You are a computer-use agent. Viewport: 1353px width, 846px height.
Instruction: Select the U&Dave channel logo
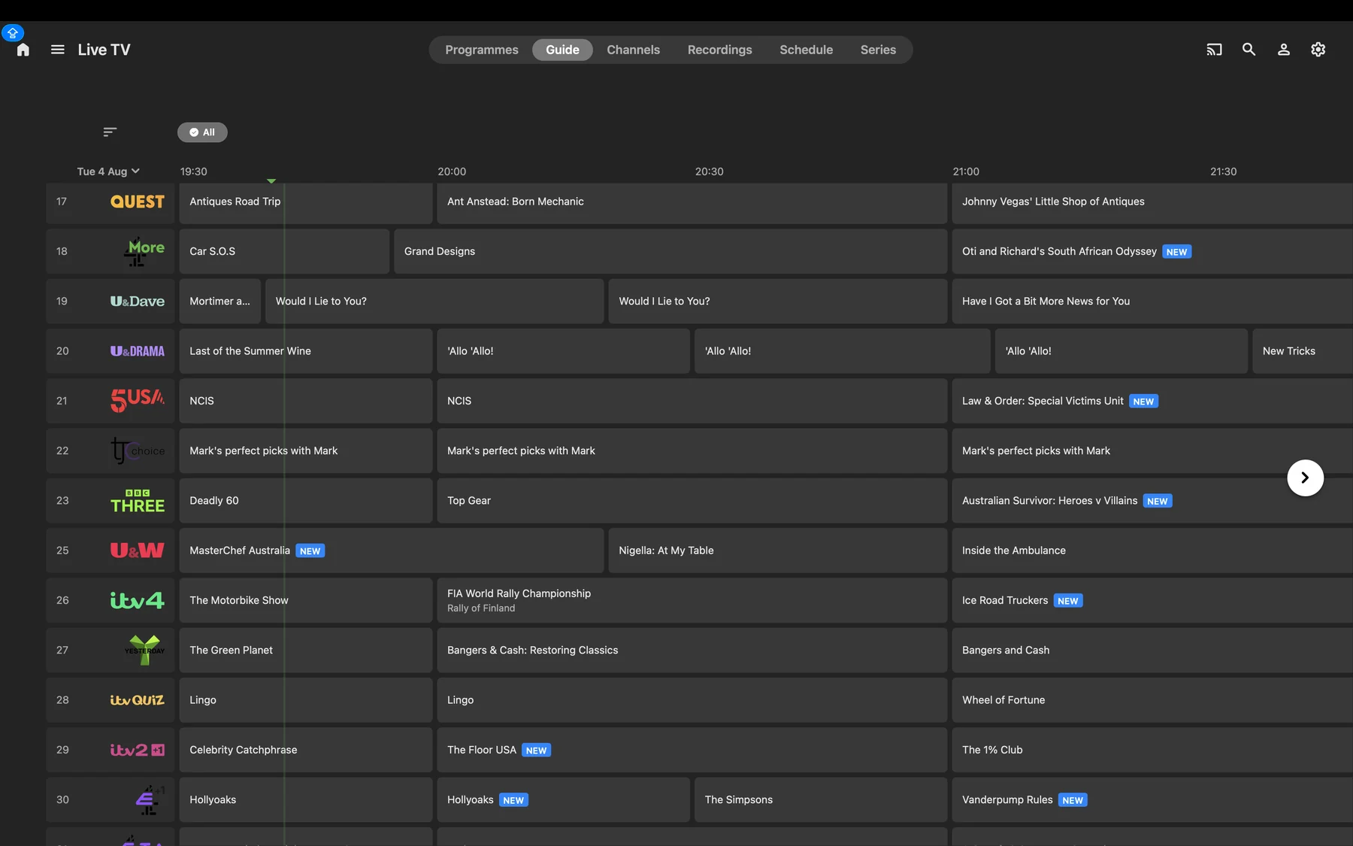[138, 301]
